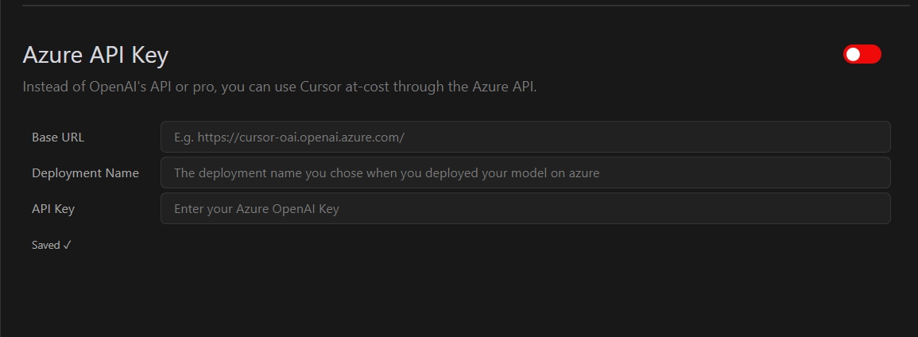
Task: Select the Azure API Key input box
Action: click(x=525, y=208)
